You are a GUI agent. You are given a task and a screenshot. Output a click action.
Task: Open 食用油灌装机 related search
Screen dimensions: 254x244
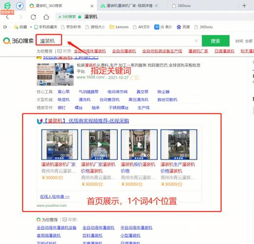[48, 235]
